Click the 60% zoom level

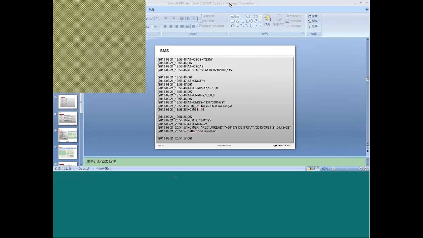(325, 169)
